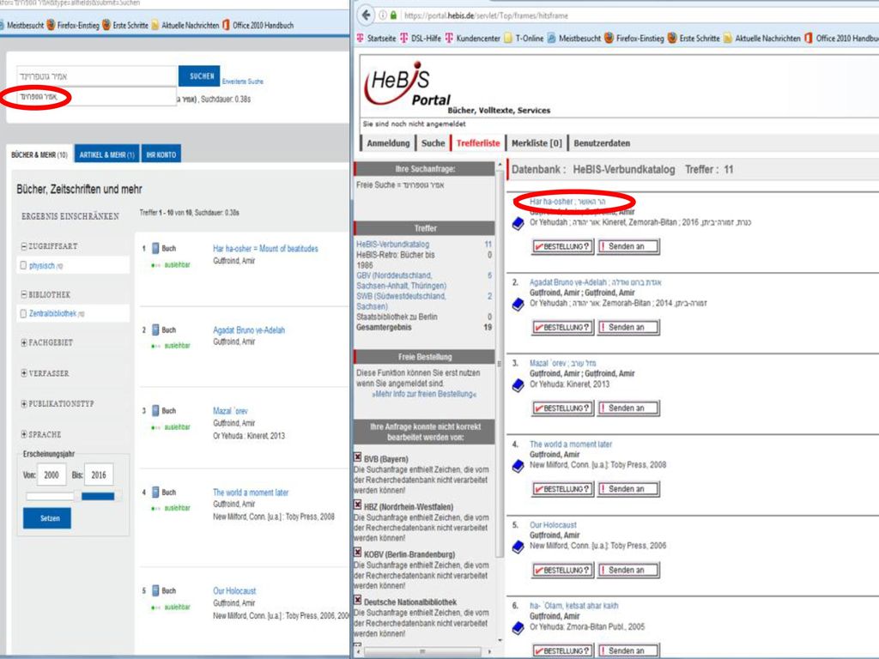Click the Buch icon for left result 4
The image size is (879, 659).
156,493
